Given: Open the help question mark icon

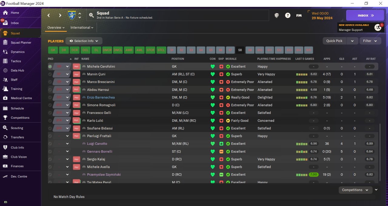Looking at the screenshot, I should tap(288, 15).
